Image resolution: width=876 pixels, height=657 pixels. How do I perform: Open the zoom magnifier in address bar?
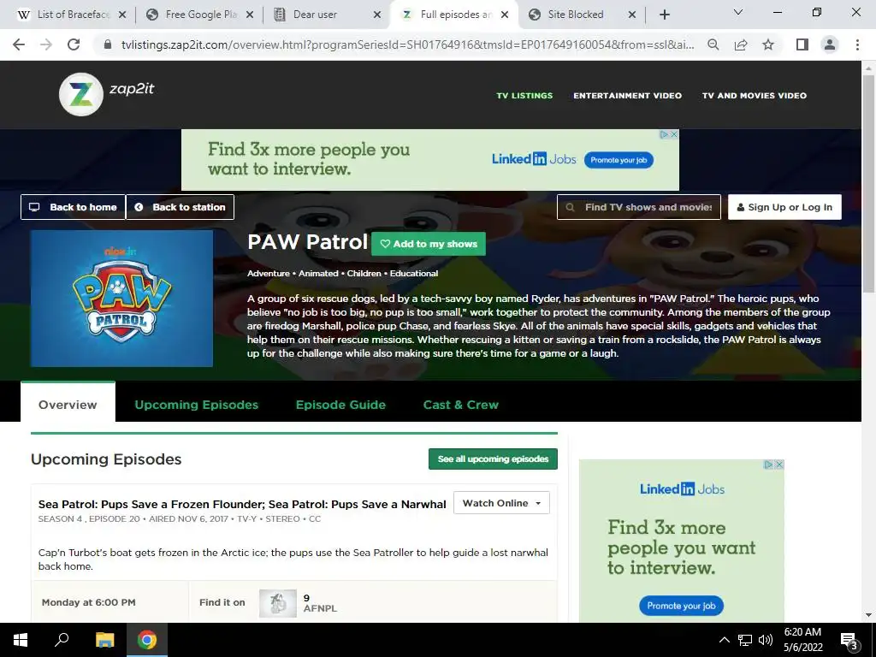[x=713, y=44]
